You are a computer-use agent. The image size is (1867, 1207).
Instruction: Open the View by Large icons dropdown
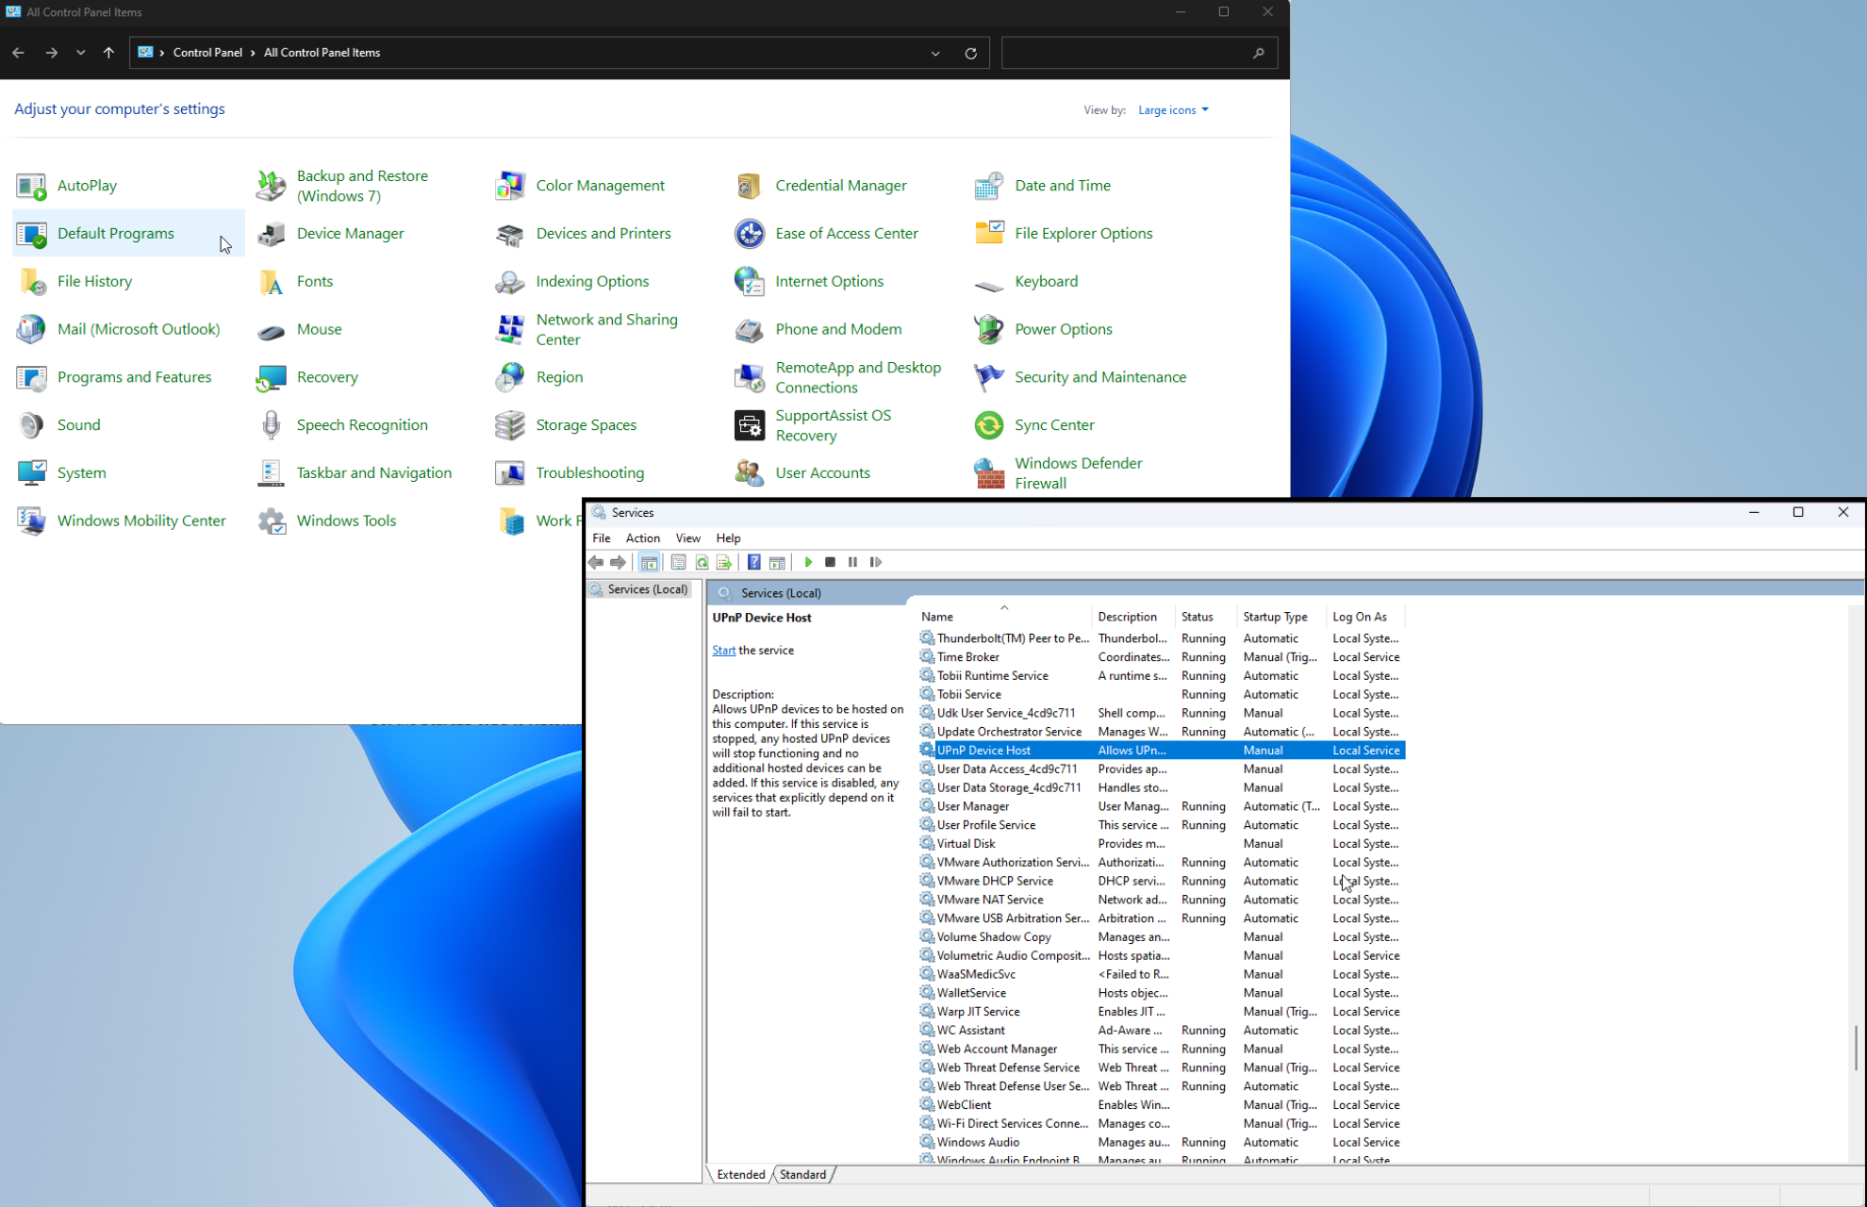pos(1173,110)
